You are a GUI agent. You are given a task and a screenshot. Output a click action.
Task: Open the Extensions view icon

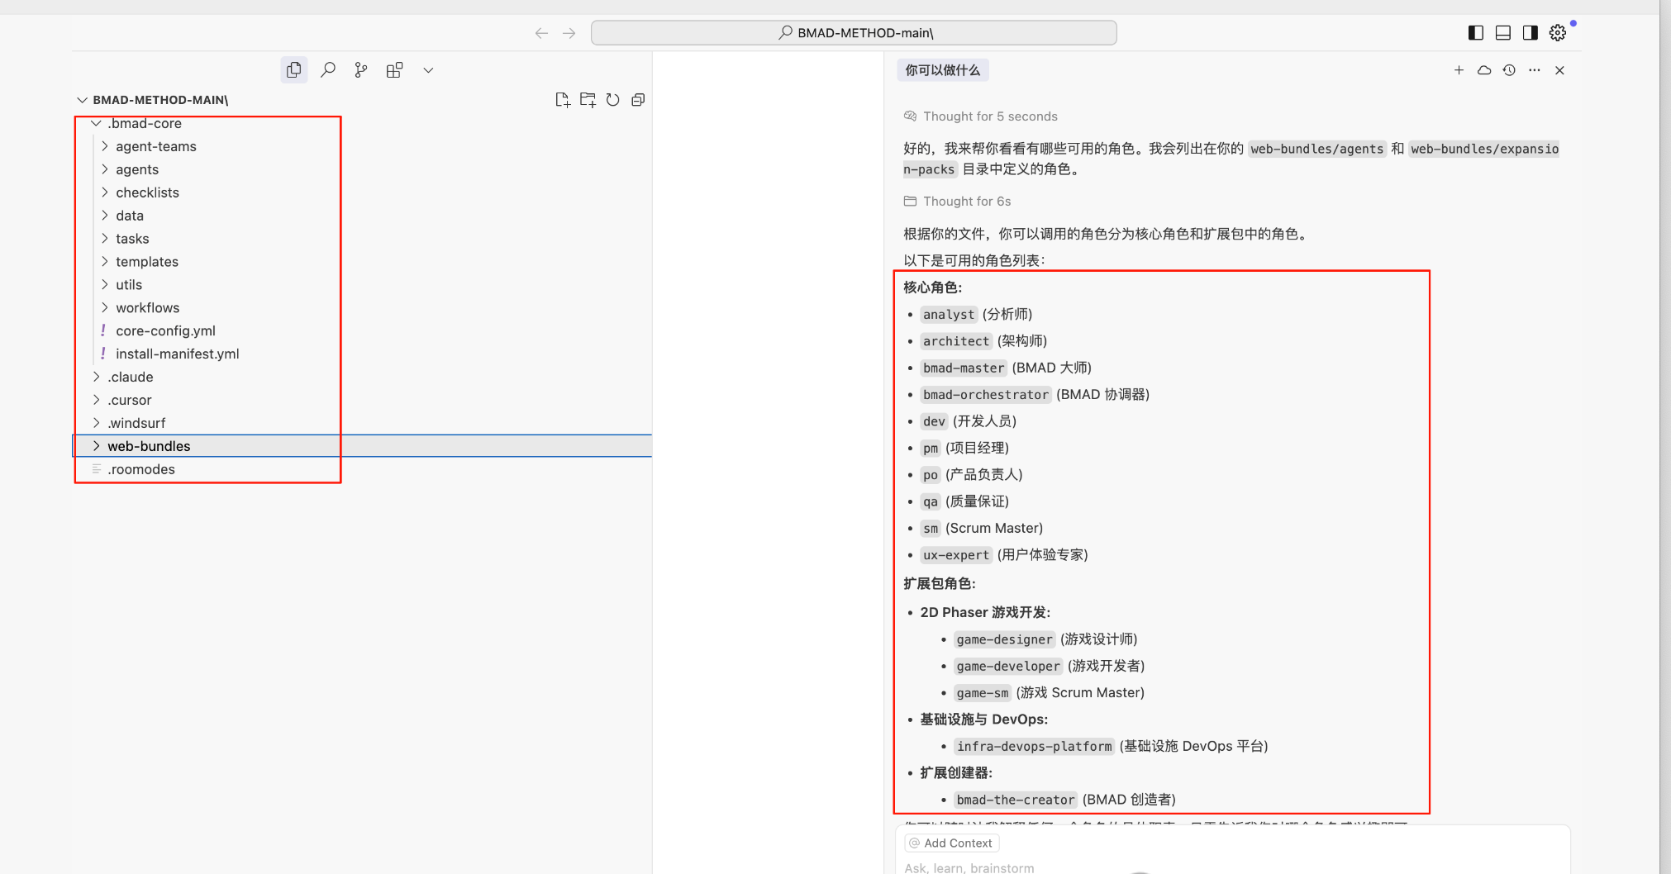click(394, 70)
